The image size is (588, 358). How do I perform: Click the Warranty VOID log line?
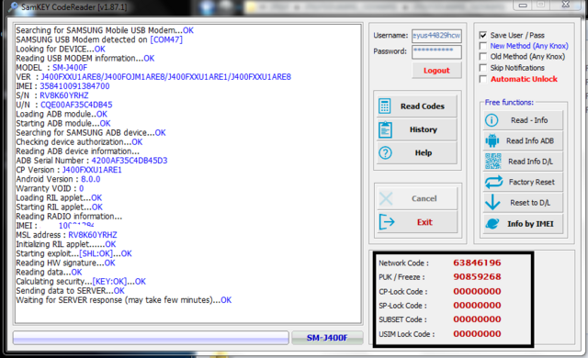coord(50,188)
